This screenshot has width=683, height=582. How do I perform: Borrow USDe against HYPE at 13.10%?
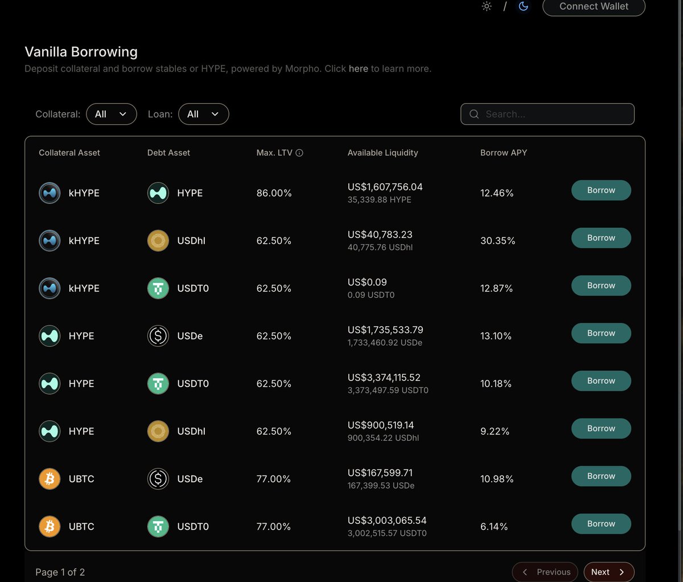[601, 333]
